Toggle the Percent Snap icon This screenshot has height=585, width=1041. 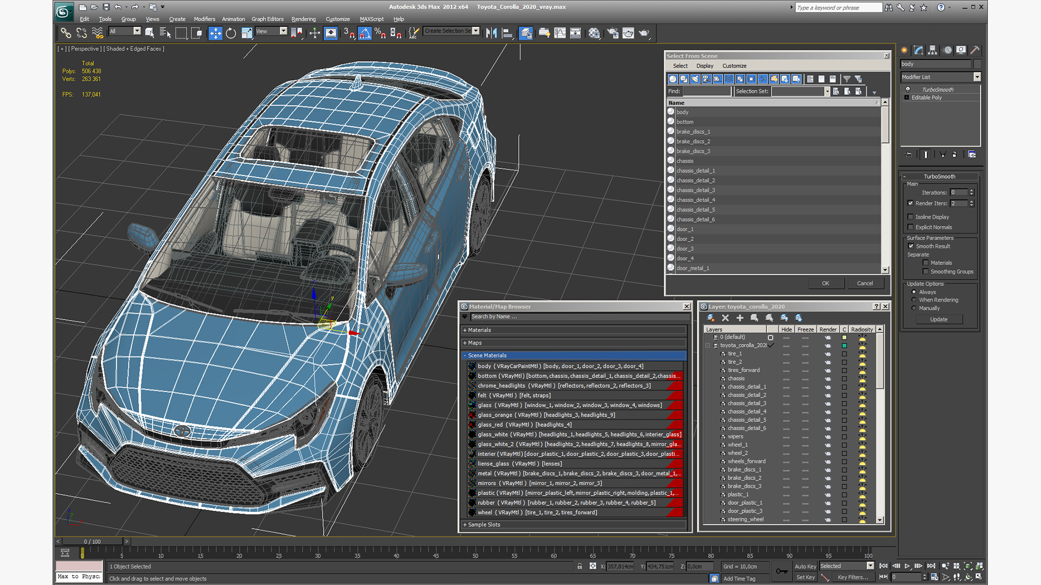click(x=380, y=33)
